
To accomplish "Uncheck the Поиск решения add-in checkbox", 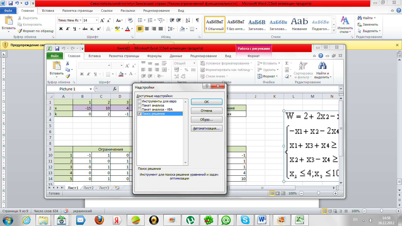I will point(139,114).
